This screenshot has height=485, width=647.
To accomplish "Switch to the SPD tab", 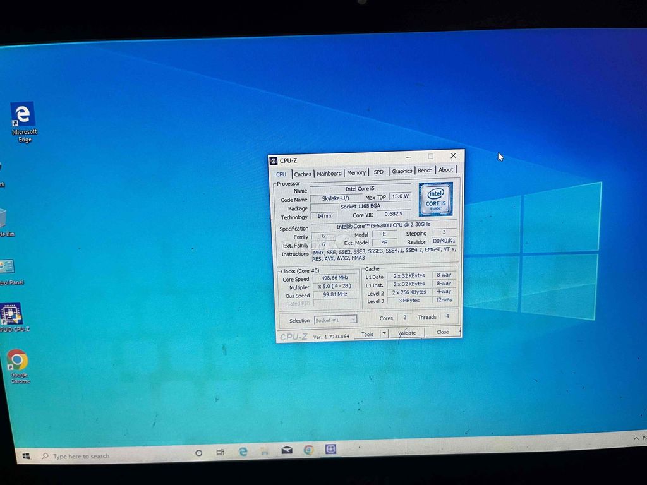I will pyautogui.click(x=378, y=172).
